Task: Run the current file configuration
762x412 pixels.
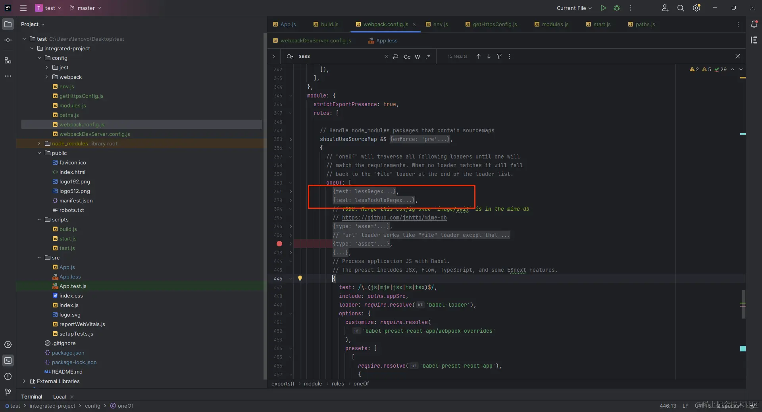Action: point(603,8)
